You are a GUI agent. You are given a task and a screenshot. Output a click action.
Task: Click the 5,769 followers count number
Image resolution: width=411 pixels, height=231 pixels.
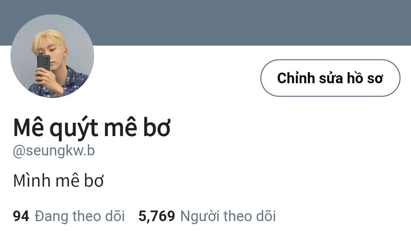point(157,216)
